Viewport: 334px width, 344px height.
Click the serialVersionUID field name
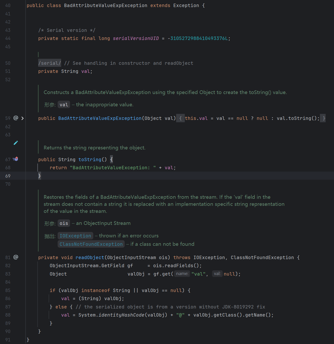[136, 38]
